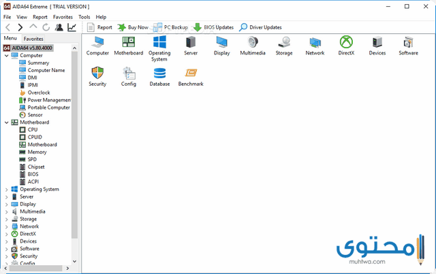The height and width of the screenshot is (274, 436).
Task: Click the Buy Now toolbar button
Action: (x=133, y=27)
